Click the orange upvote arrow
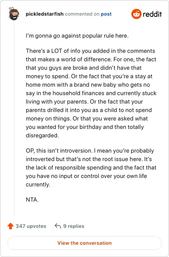The height and width of the screenshot is (257, 169). point(11,226)
